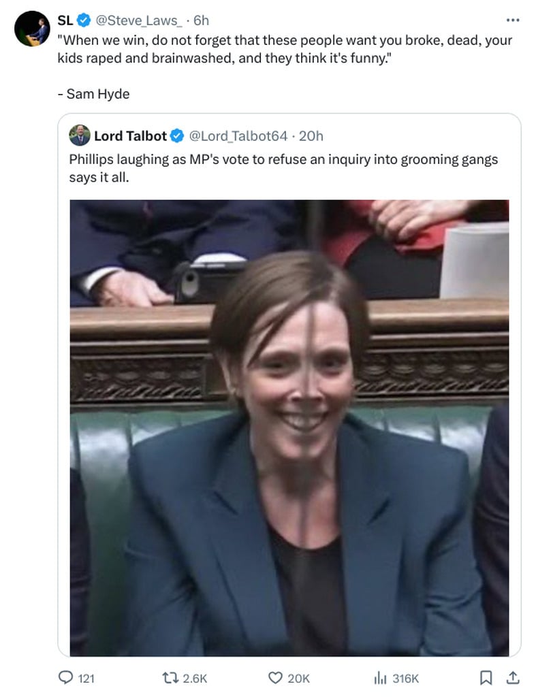Click the 2.6K retweet count
536x697 pixels.
pyautogui.click(x=195, y=678)
